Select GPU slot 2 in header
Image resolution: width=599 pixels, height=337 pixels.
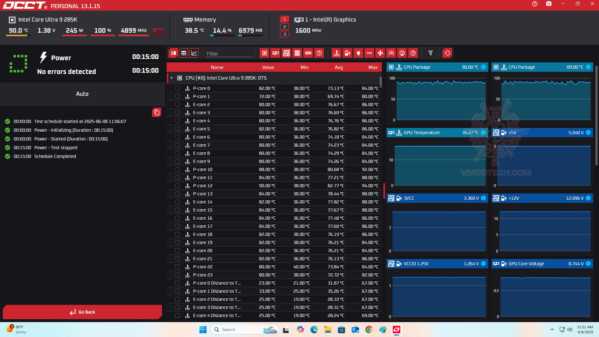(284, 27)
